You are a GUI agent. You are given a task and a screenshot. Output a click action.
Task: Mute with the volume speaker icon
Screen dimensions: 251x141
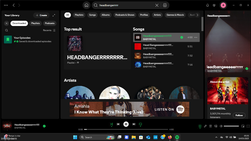(x=221, y=126)
